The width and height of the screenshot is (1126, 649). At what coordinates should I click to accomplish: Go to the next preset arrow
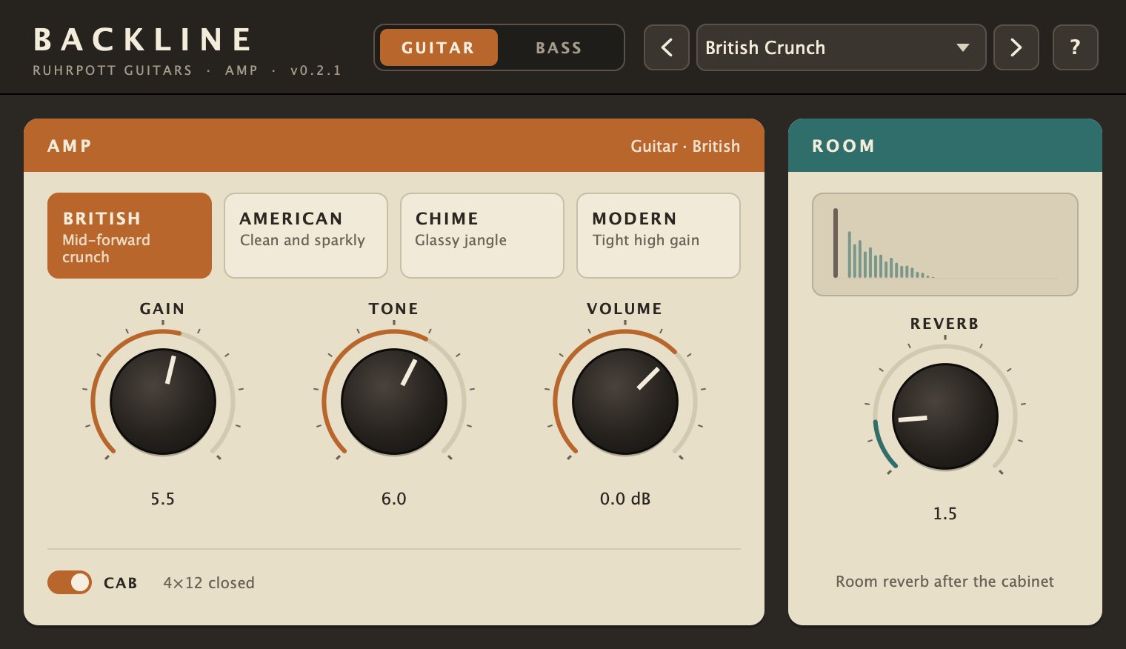tap(1016, 47)
